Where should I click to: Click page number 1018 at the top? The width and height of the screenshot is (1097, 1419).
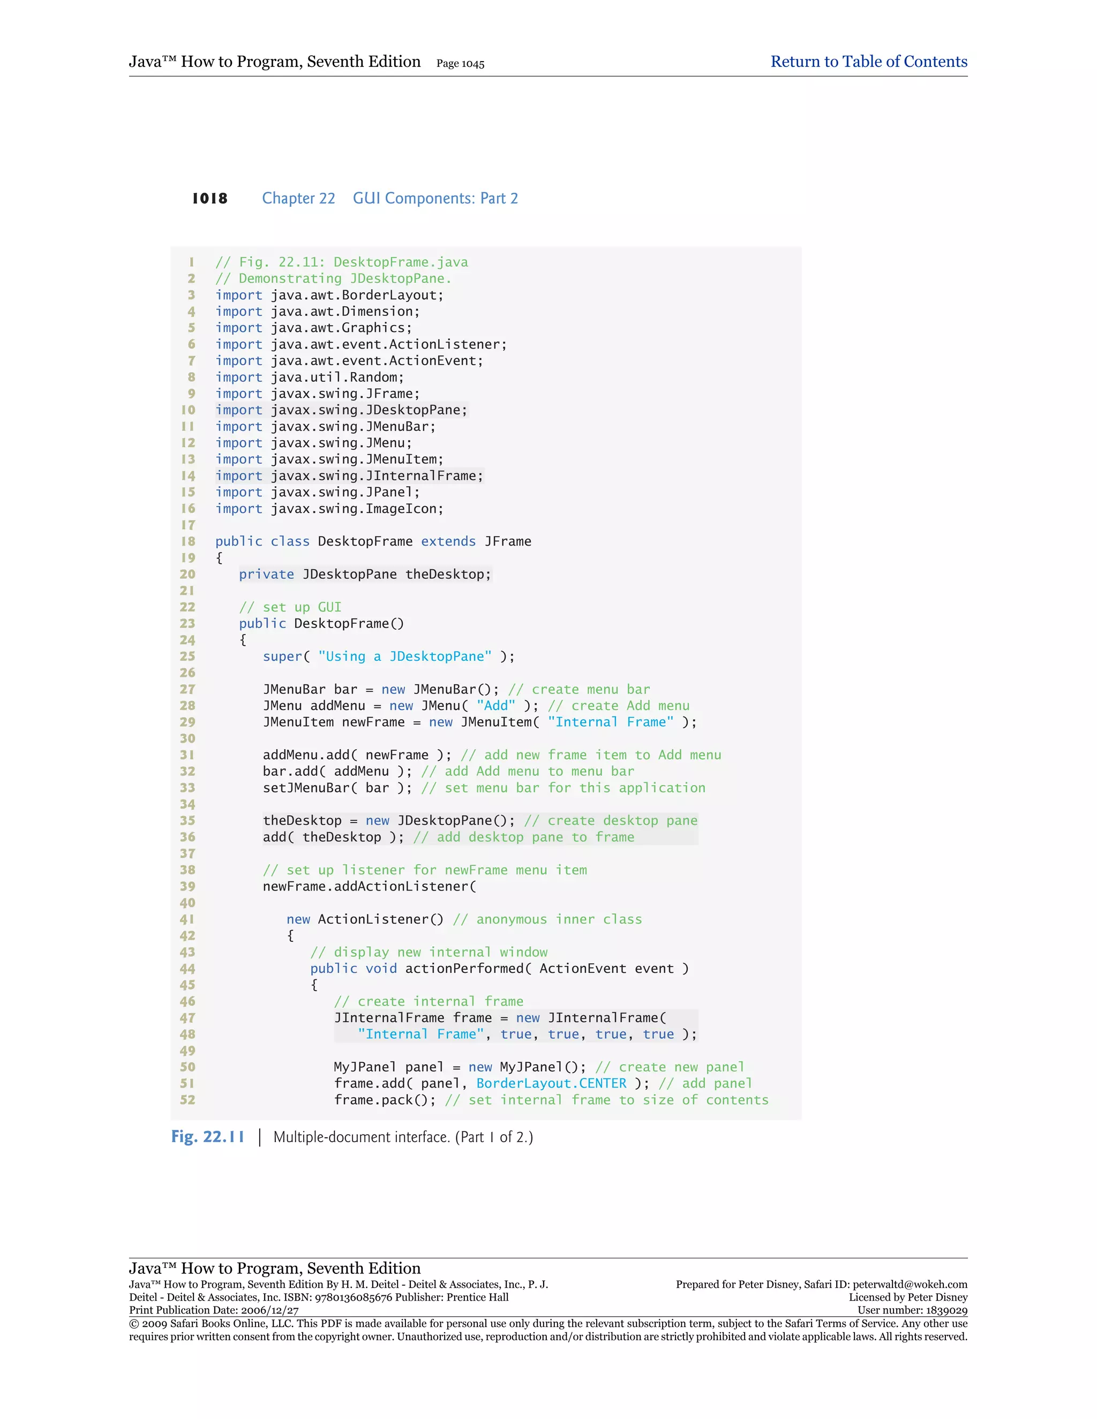[x=209, y=198]
